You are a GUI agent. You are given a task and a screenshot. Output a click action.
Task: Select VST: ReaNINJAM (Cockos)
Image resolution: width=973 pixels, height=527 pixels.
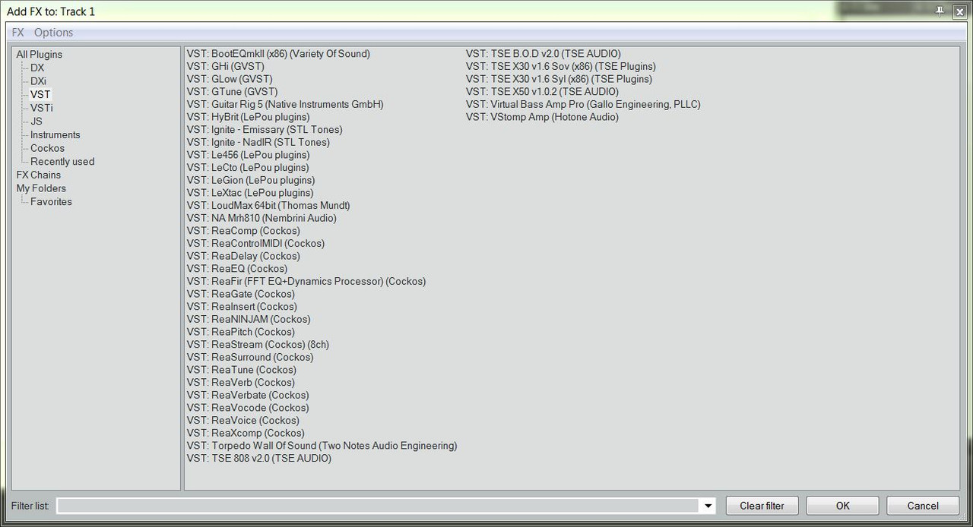pyautogui.click(x=249, y=320)
